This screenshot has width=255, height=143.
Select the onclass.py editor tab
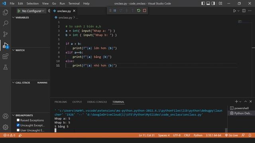point(64,11)
